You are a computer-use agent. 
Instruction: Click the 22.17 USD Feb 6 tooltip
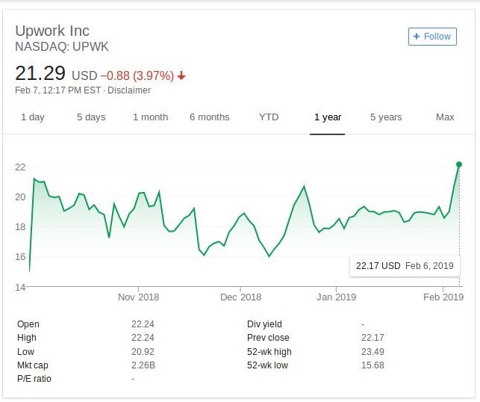404,266
